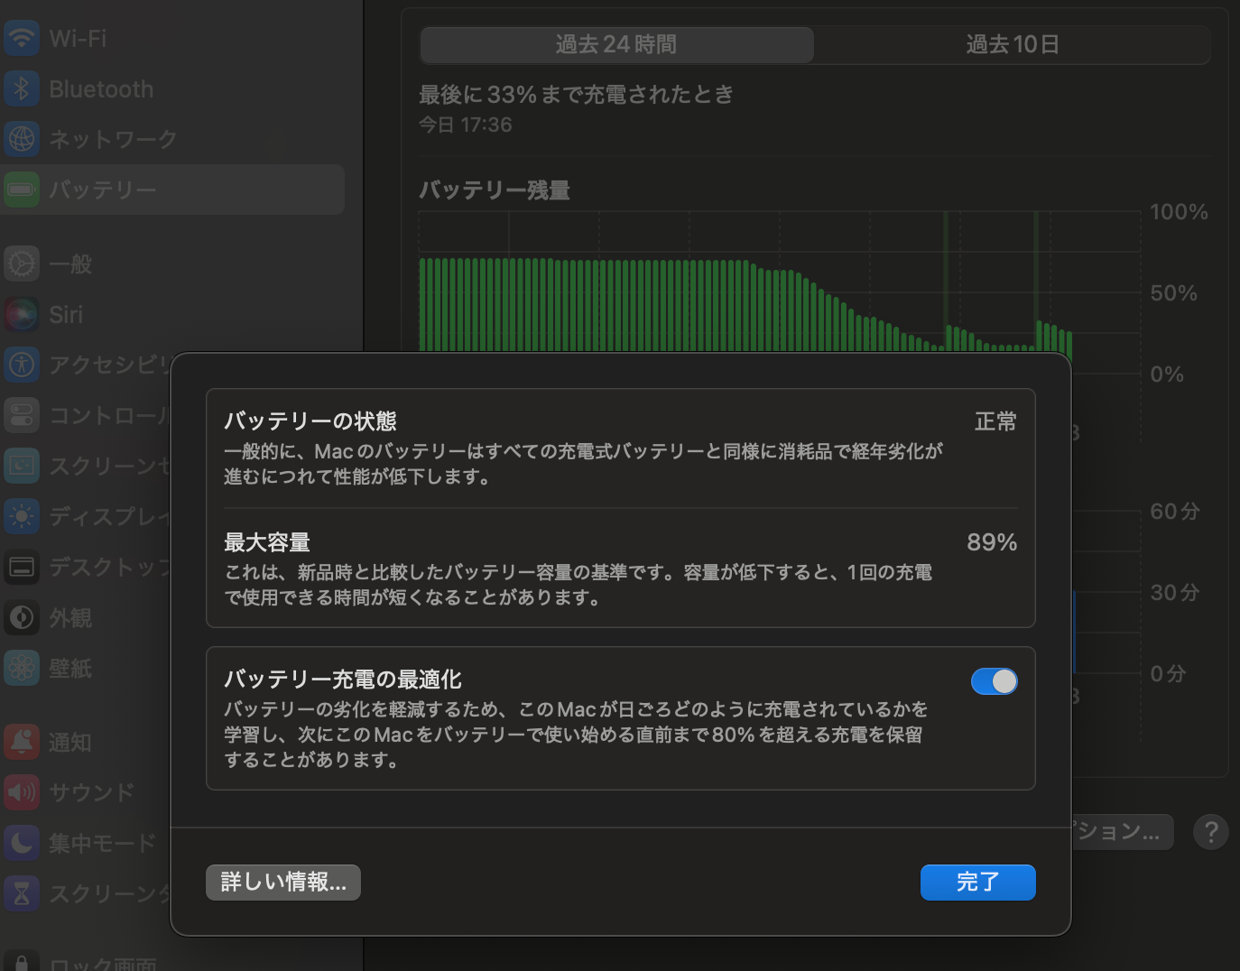Click the アクセシビリティ icon
Image resolution: width=1240 pixels, height=971 pixels.
(x=22, y=365)
